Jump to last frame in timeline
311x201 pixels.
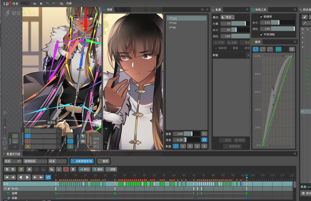click(41, 177)
